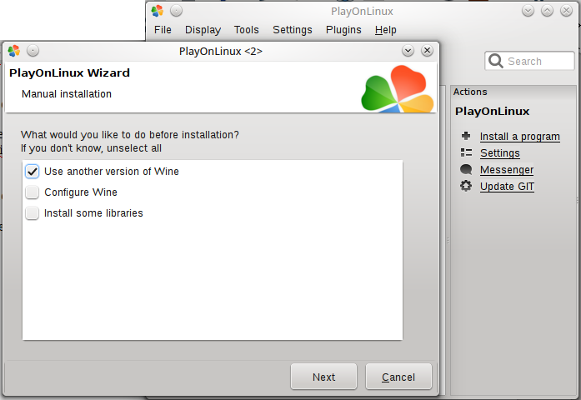Click the Next button in wizard
The width and height of the screenshot is (581, 400).
coord(323,377)
